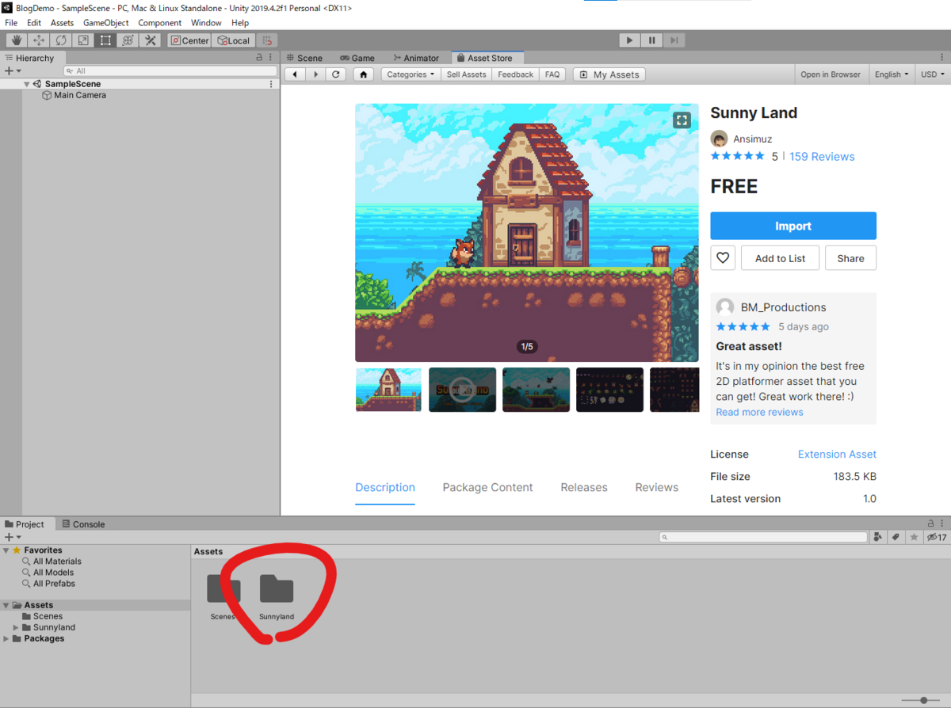Image resolution: width=951 pixels, height=708 pixels.
Task: Toggle Local handle rotation button
Action: tap(233, 40)
